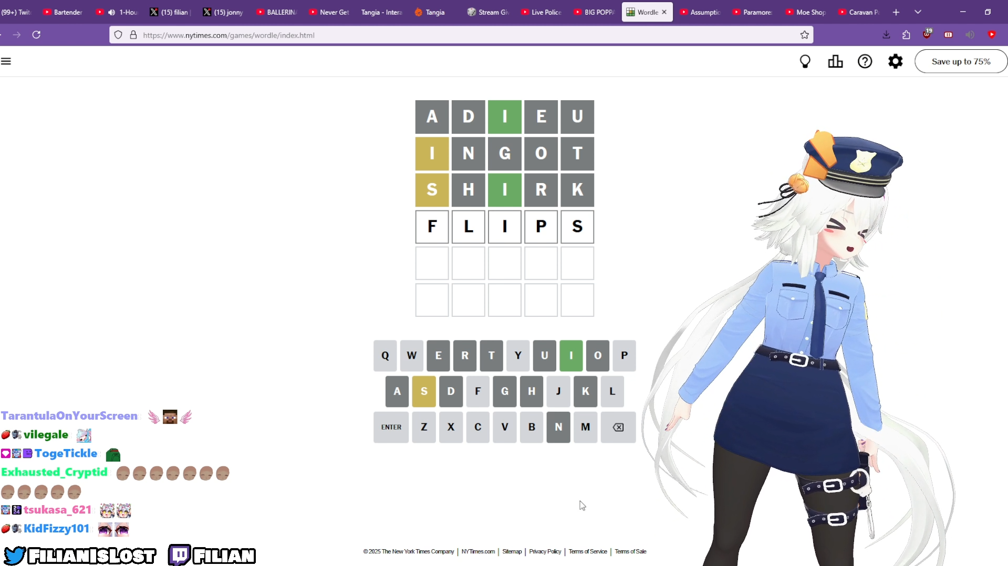Open the hint lightbulb icon
This screenshot has height=566, width=1008.
pos(805,61)
